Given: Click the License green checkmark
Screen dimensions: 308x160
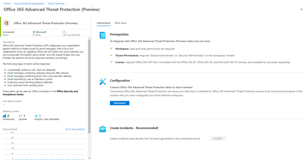Looking at the screenshot, I should coord(111,62).
